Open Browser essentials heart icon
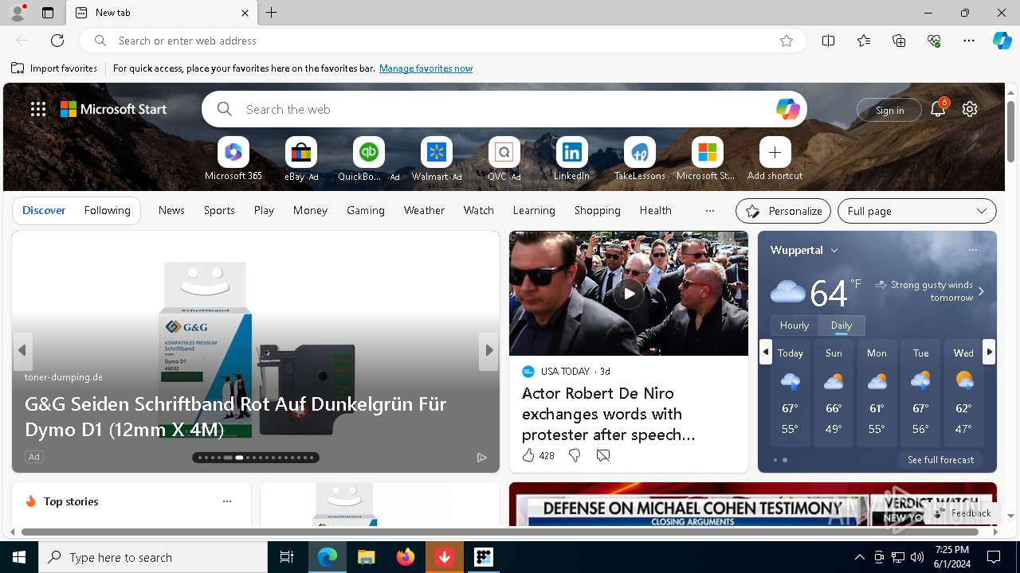 [x=934, y=41]
